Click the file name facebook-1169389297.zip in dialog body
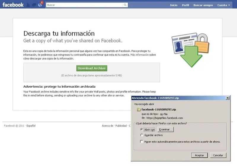The height and width of the screenshot is (168, 237). 159,109
